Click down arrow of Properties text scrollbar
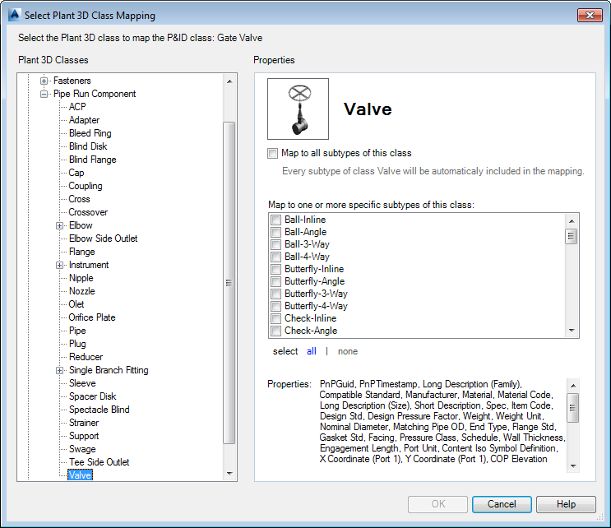This screenshot has width=611, height=528. click(573, 465)
